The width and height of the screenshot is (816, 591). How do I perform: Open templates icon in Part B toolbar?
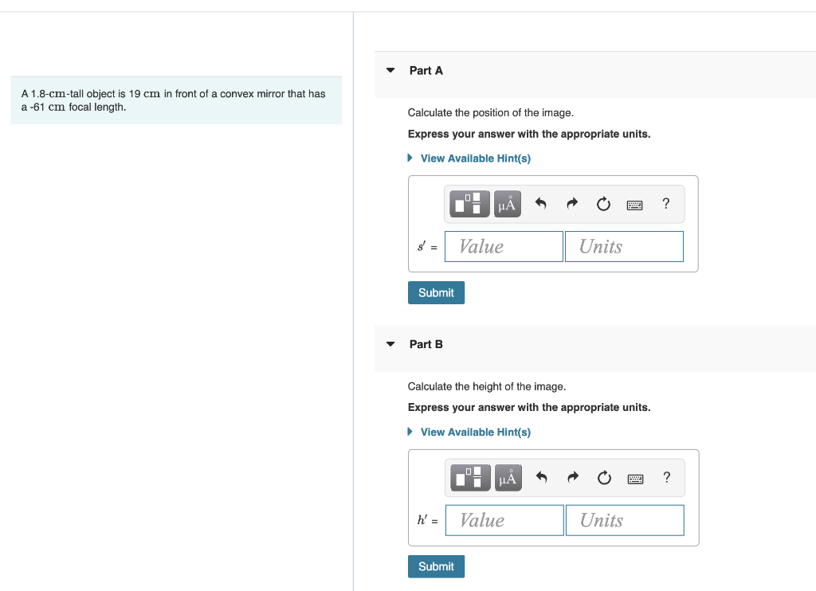(x=470, y=478)
